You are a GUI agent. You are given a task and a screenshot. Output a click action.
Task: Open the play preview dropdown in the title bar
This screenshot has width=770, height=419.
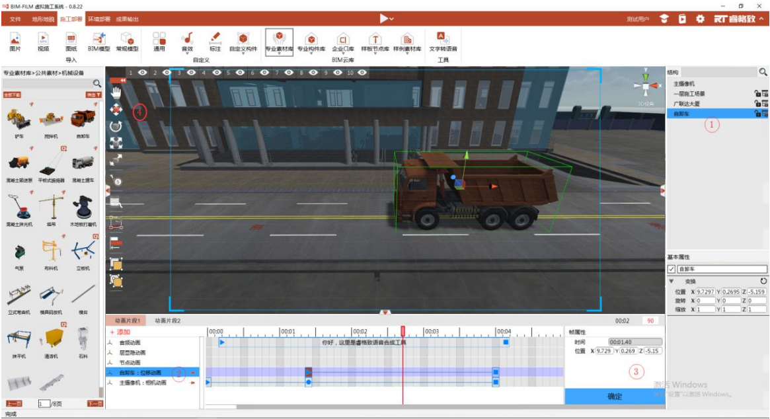point(392,19)
